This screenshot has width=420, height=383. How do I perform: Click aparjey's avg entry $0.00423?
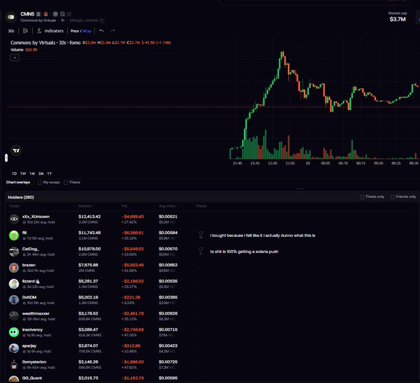tap(168, 346)
